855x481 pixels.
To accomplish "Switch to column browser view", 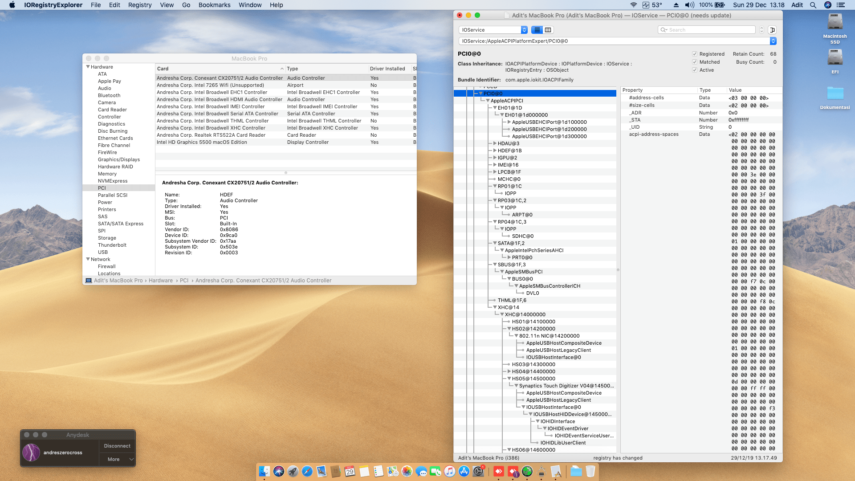I will click(548, 30).
